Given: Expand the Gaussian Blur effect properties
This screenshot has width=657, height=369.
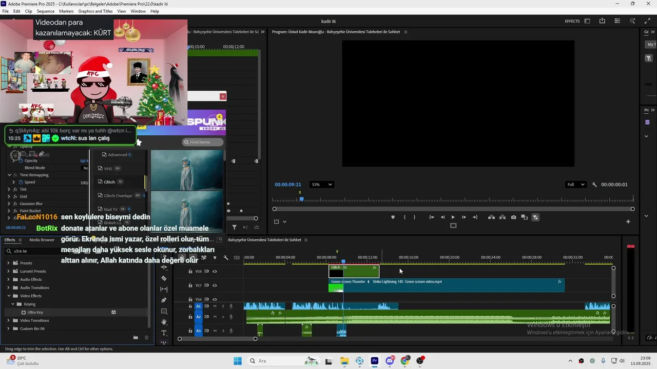Looking at the screenshot, I should click(x=9, y=203).
